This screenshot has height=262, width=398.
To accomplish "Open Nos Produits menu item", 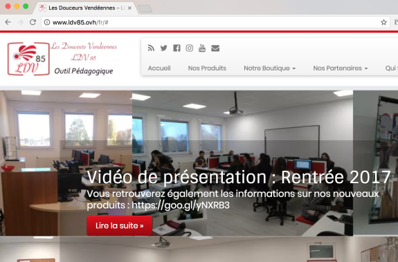I will pyautogui.click(x=207, y=68).
